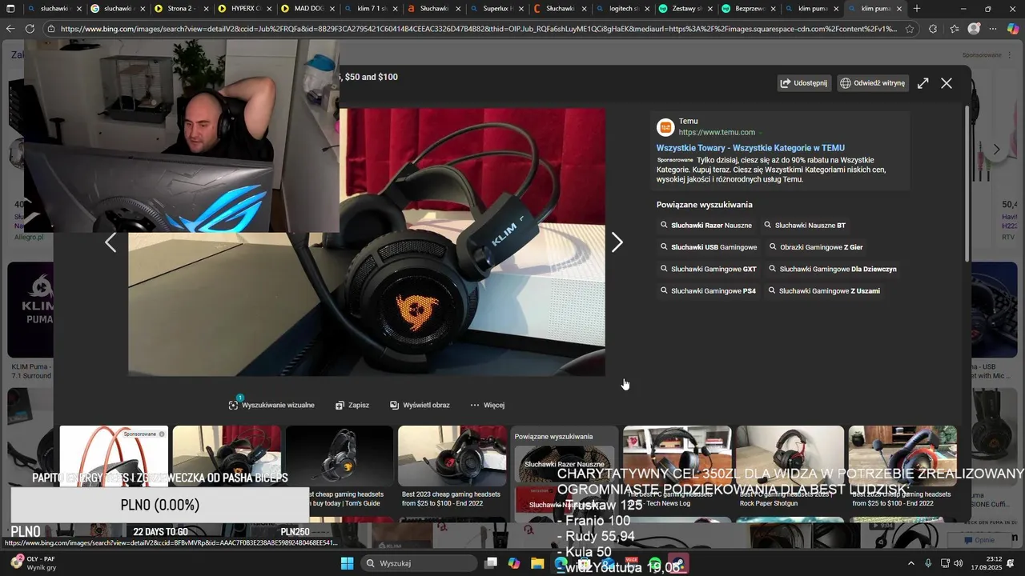Search related: Słuchawki Gamingowe GXT
Viewport: 1025px width, 576px height.
coord(709,269)
